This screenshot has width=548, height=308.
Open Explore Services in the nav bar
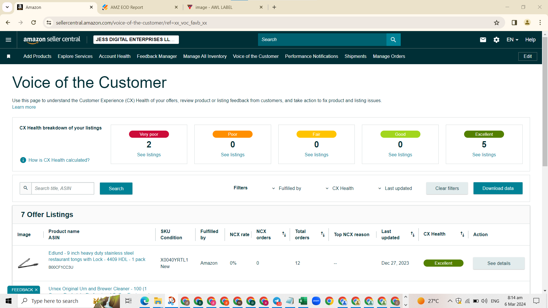click(x=75, y=56)
